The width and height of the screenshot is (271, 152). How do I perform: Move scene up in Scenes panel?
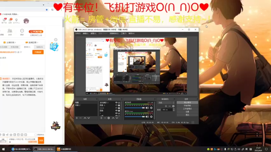click(85, 118)
